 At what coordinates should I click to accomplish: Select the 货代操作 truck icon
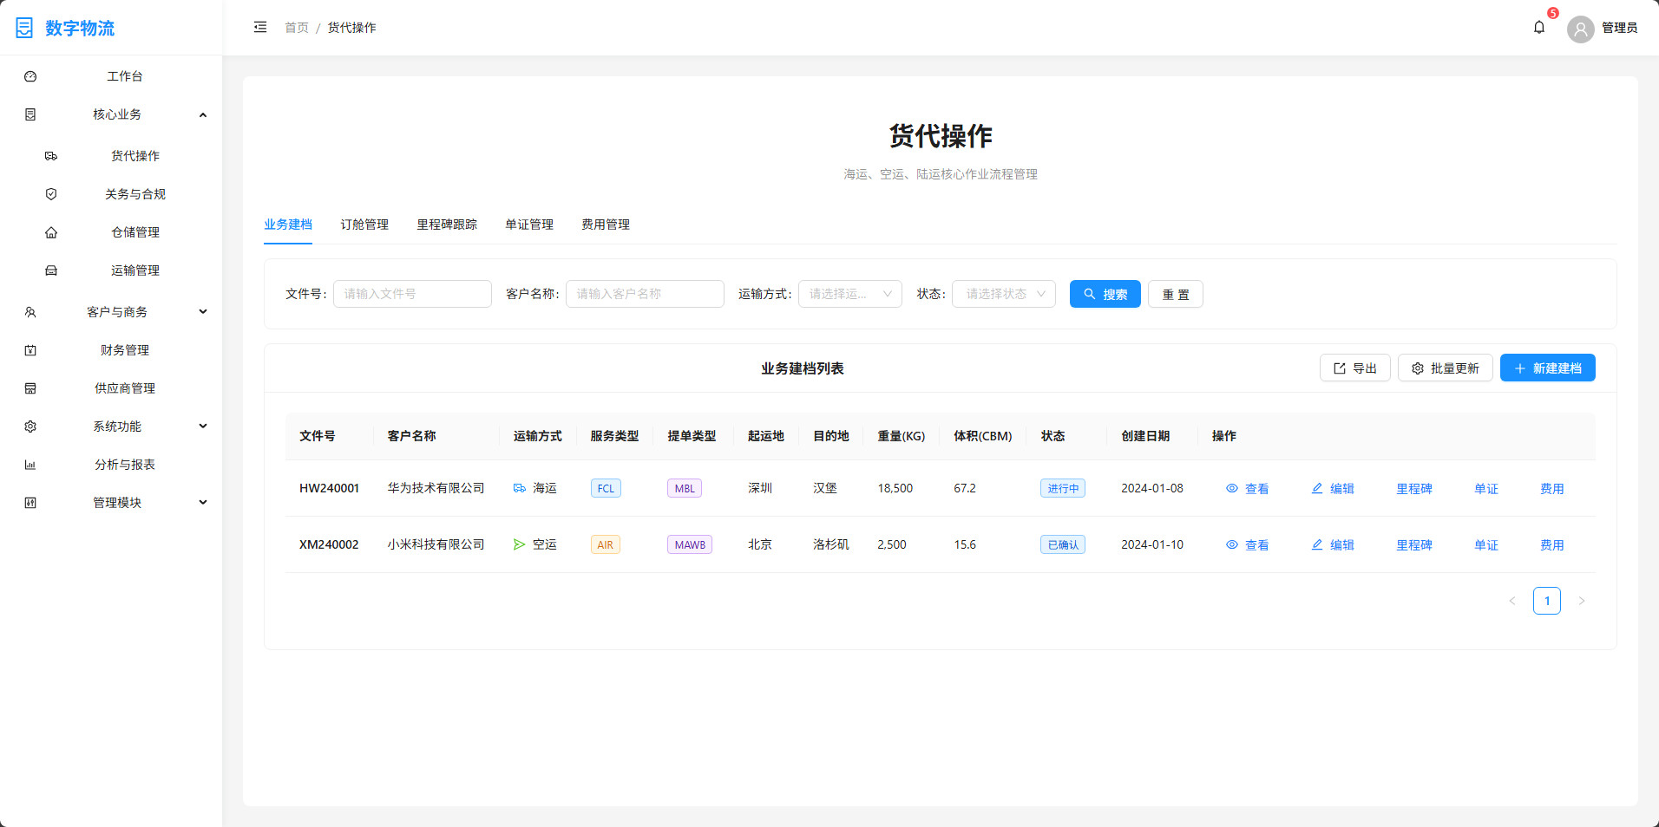(x=51, y=156)
